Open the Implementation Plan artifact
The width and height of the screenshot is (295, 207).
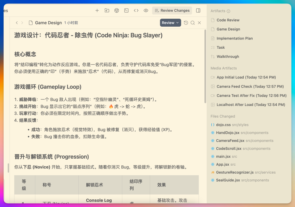(x=234, y=38)
